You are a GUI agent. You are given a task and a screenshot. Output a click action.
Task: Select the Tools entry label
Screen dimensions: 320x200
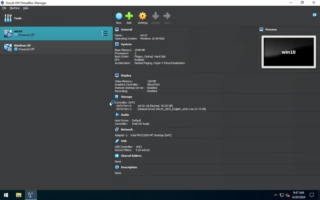tap(18, 18)
